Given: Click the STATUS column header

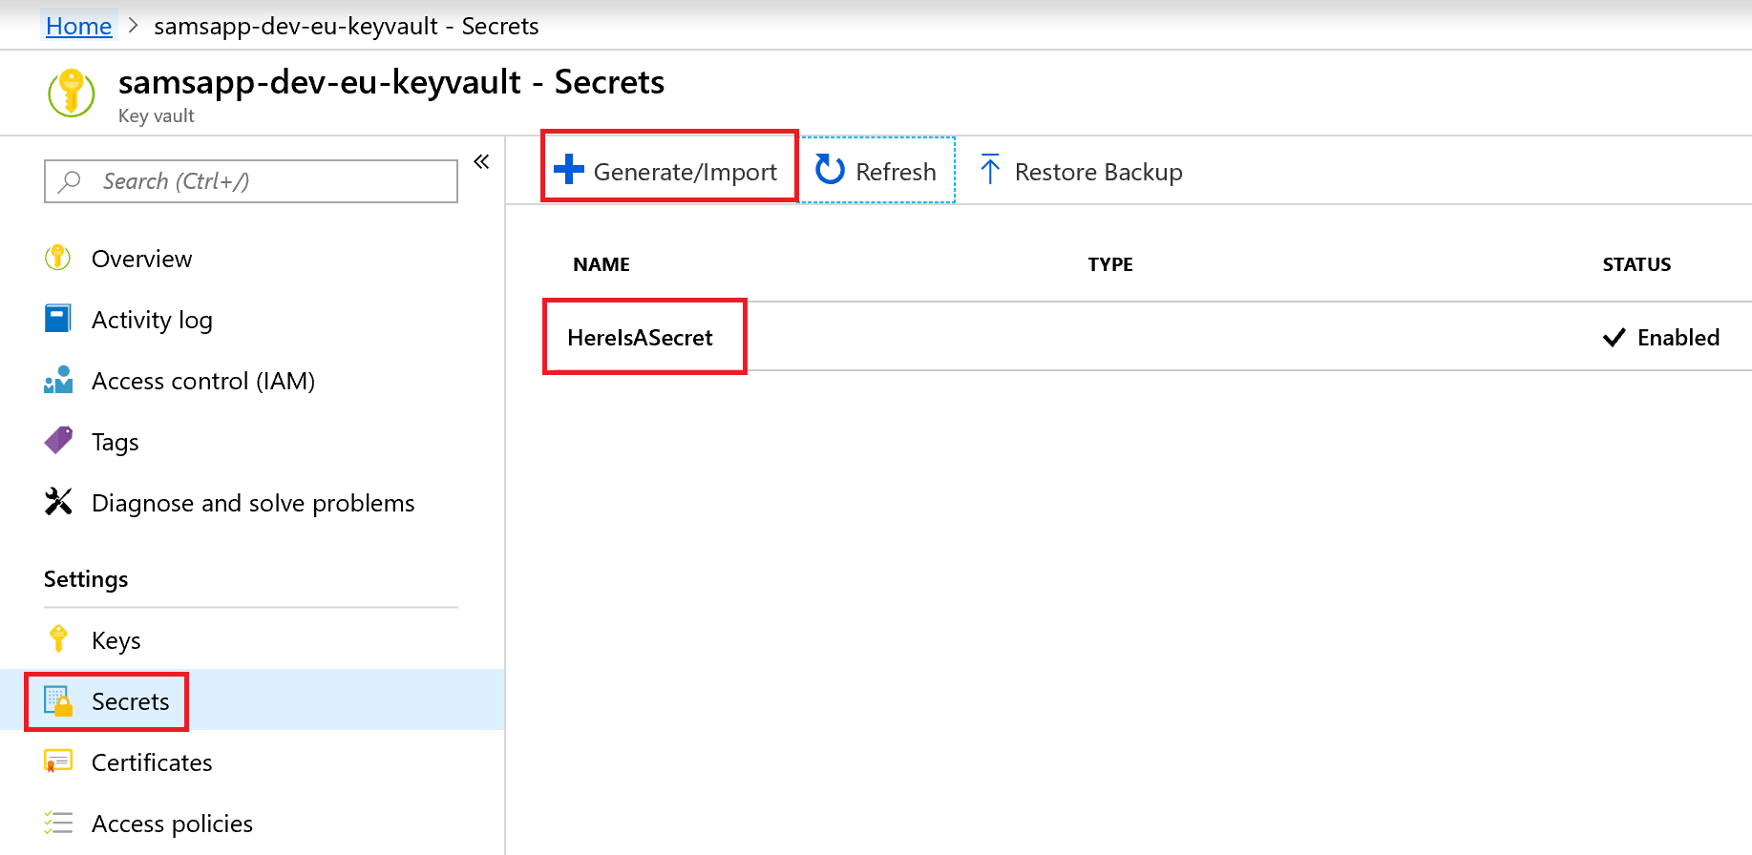Looking at the screenshot, I should tap(1636, 264).
